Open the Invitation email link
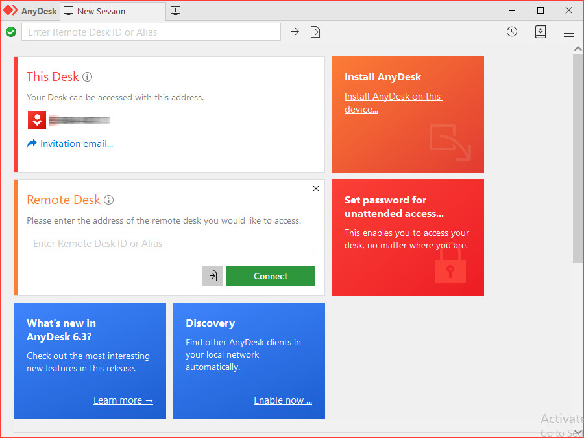The width and height of the screenshot is (584, 438). tap(77, 144)
